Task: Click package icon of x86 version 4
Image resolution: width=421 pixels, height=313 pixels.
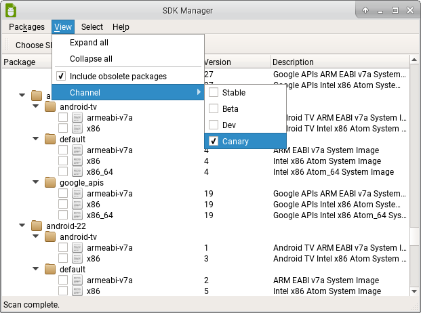Action: tap(77, 161)
